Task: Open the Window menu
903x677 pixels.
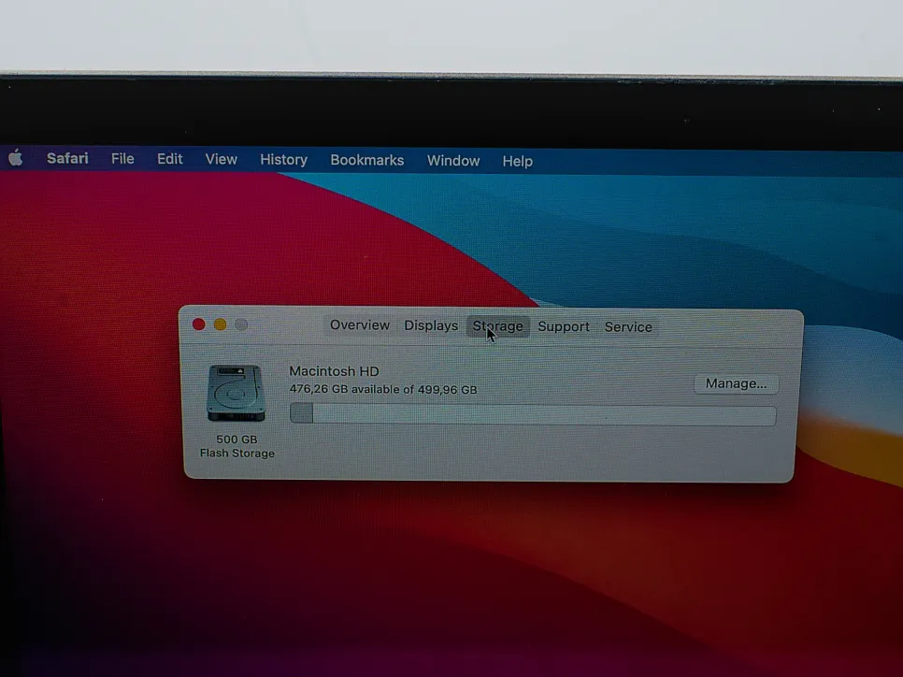Action: (453, 161)
